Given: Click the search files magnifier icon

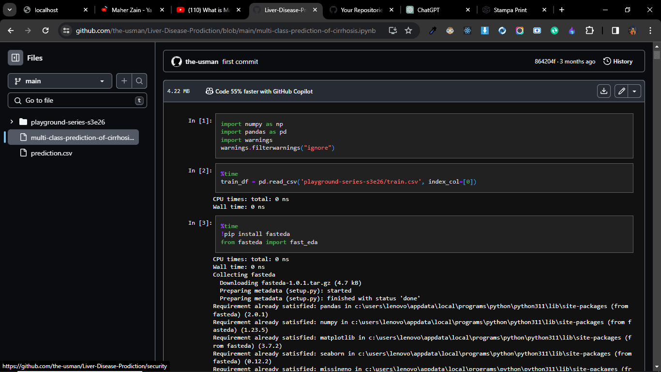Looking at the screenshot, I should 139,81.
